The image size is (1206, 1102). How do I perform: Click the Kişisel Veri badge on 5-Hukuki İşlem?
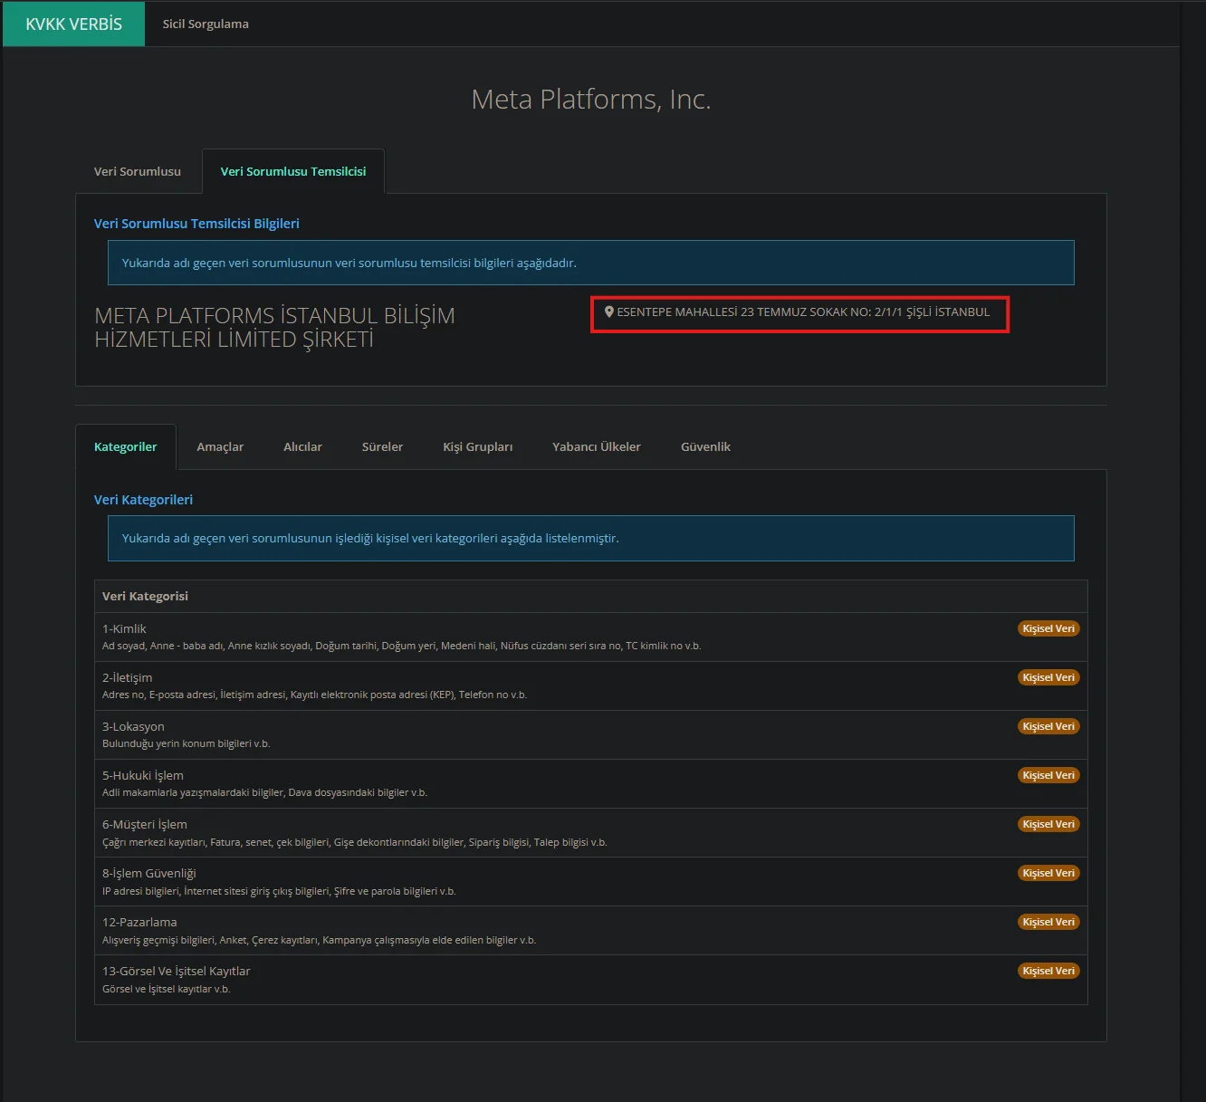coord(1048,775)
